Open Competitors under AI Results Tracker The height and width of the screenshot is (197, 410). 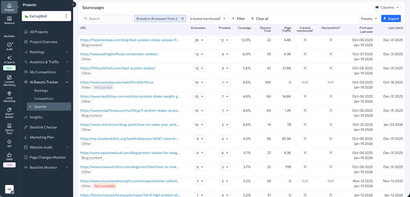coord(44,98)
